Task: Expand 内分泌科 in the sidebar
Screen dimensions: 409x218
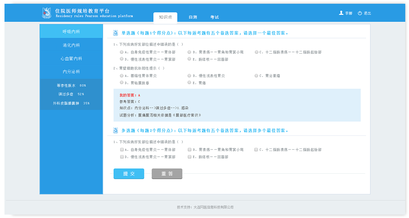Action: (x=71, y=72)
